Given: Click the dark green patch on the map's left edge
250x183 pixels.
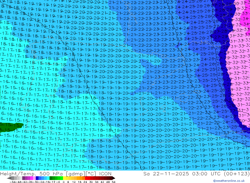Looking at the screenshot, I should tap(11, 127).
